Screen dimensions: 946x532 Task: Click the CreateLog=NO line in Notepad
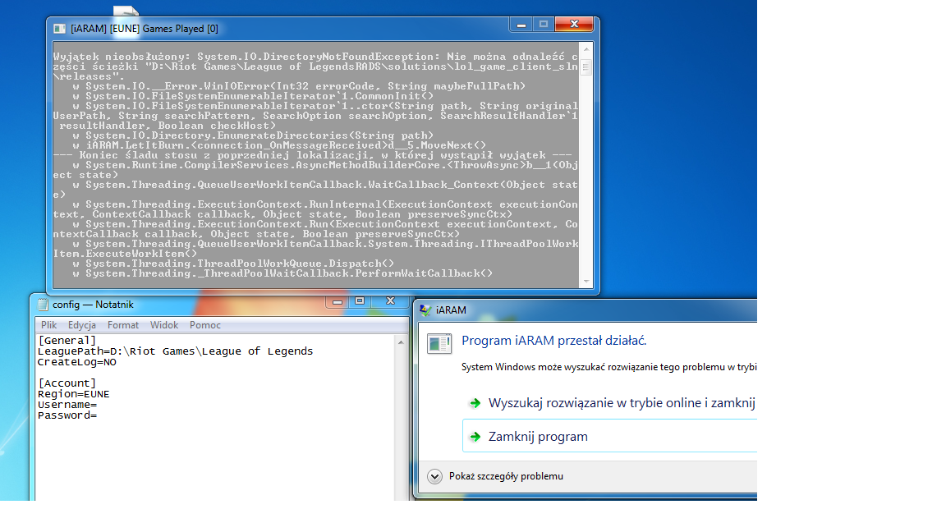[76, 362]
